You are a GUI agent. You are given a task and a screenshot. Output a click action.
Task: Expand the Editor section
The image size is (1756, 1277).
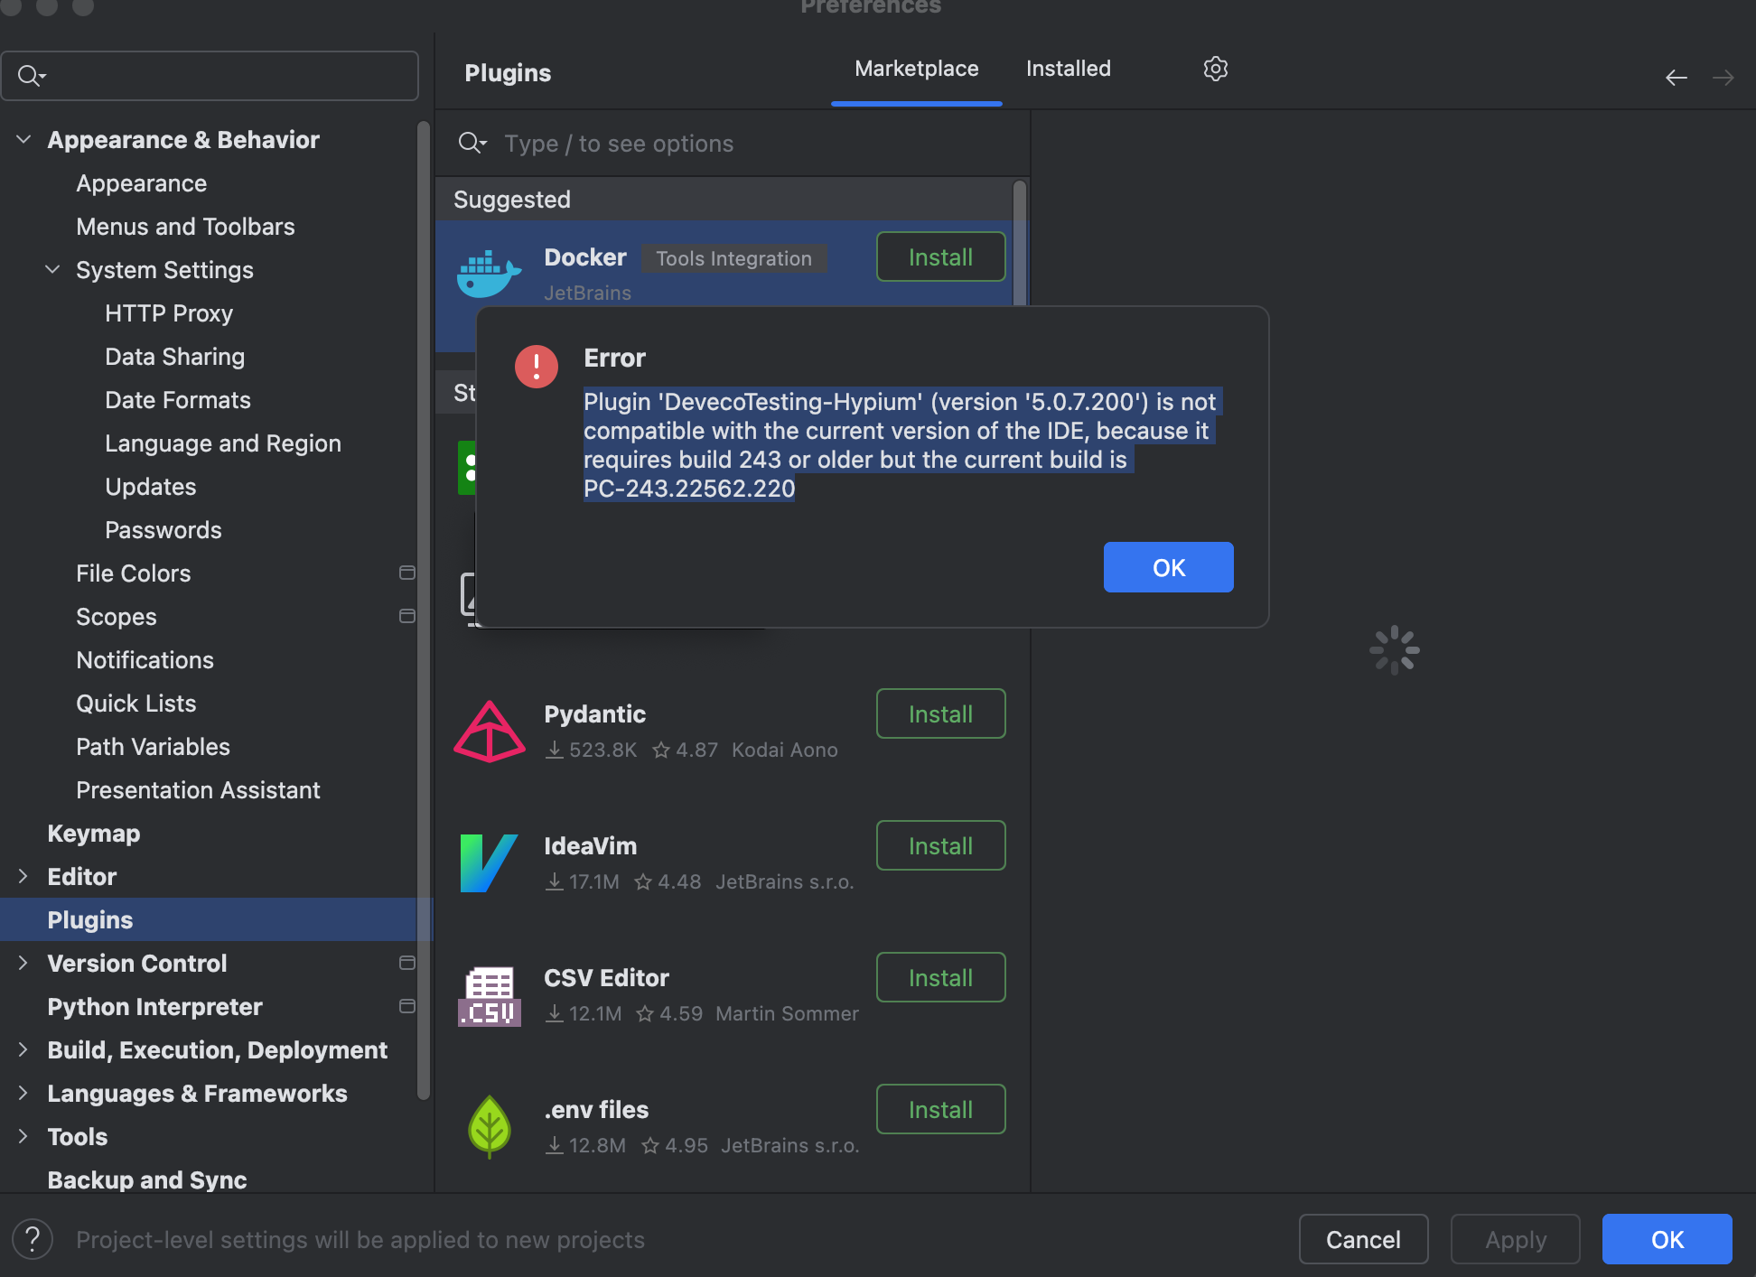click(x=23, y=876)
